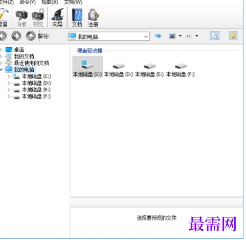This screenshot has height=240, width=246.
Task: Collapse the 我的电脑 tree node
Action: [2, 70]
